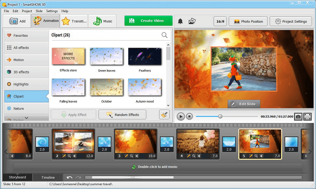Select the transition before slide 2
Image resolution: width=316 pixels, height=189 pixels.
[42, 144]
